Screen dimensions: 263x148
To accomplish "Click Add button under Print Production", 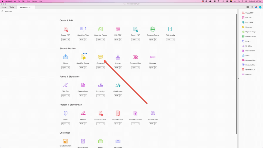I will (134, 124).
